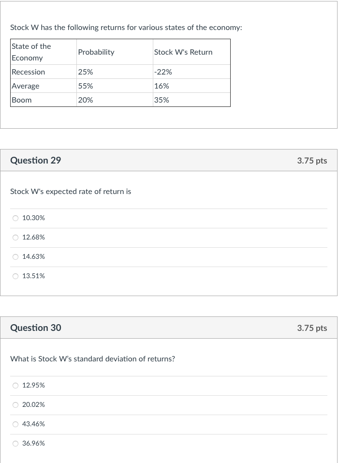Viewport: 339px width, 463px height.
Task: Select 12.95% for standard deviation
Action: tap(15, 386)
